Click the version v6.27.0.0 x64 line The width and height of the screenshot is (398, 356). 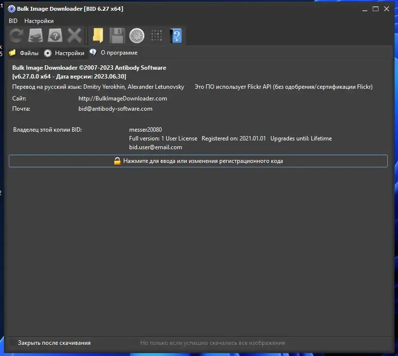pyautogui.click(x=69, y=77)
